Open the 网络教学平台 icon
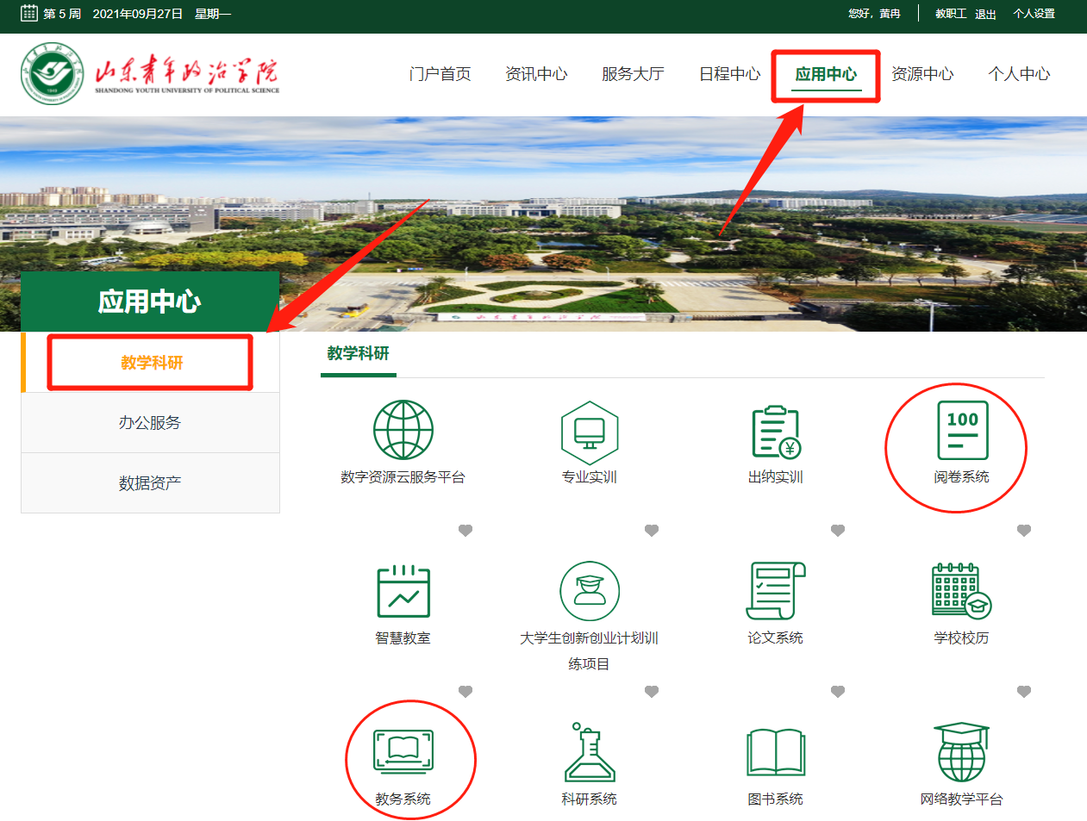Viewport: 1087px width, 821px height. (x=961, y=752)
